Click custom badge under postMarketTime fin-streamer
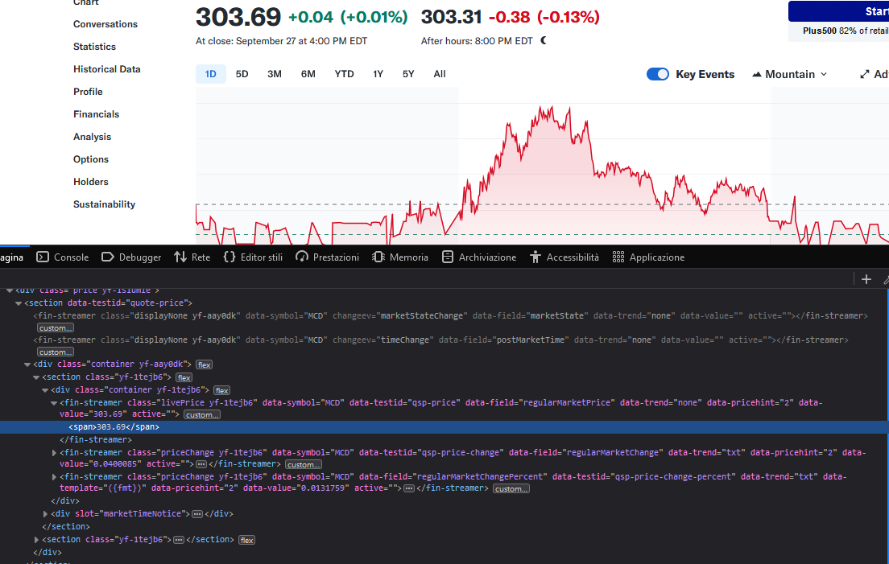 [56, 352]
